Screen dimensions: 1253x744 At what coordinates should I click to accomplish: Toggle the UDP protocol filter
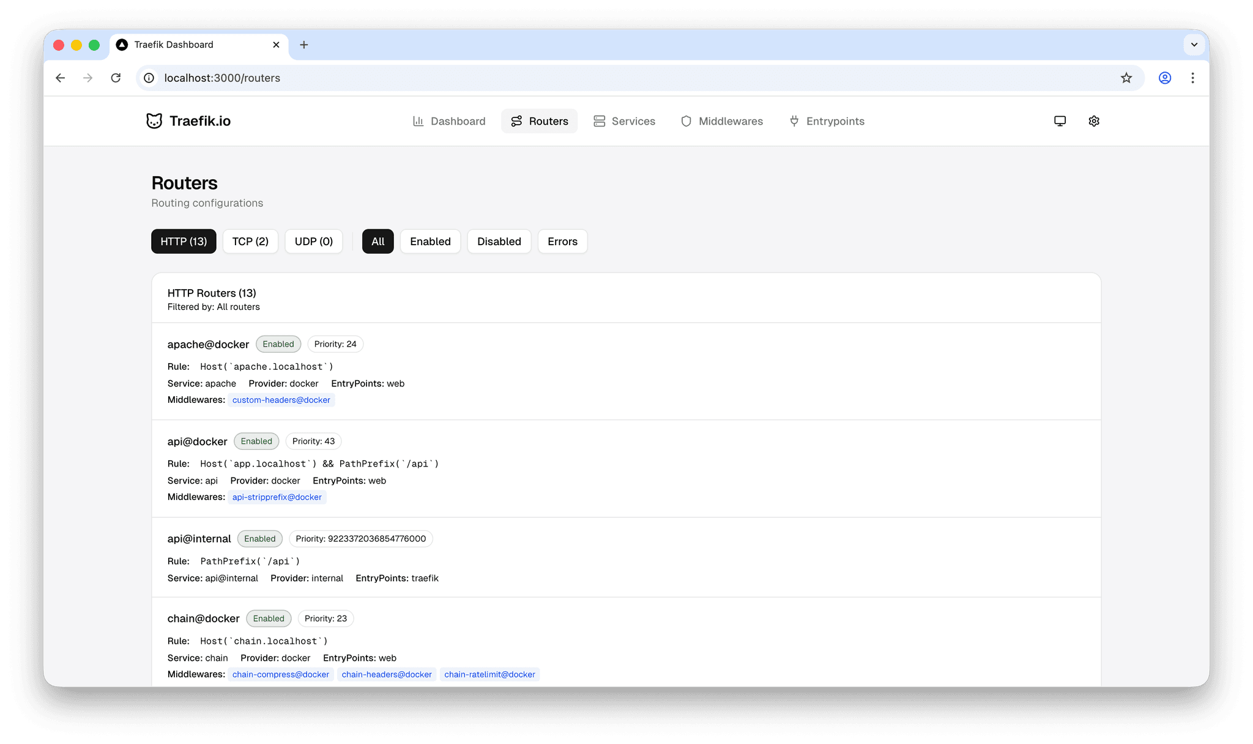pyautogui.click(x=313, y=241)
